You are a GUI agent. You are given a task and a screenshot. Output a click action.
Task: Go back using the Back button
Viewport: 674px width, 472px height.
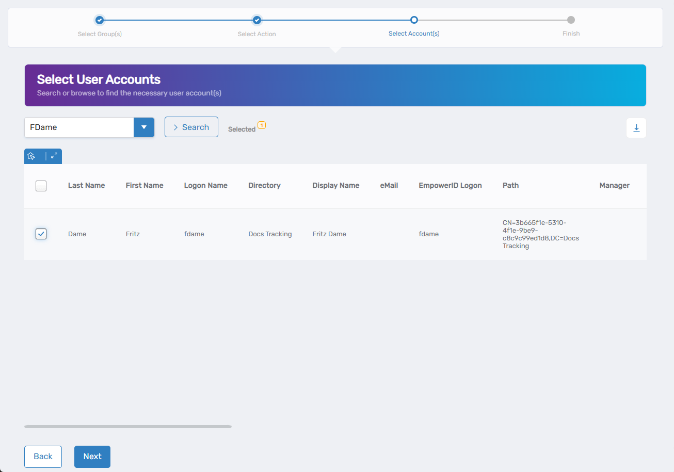pyautogui.click(x=43, y=457)
